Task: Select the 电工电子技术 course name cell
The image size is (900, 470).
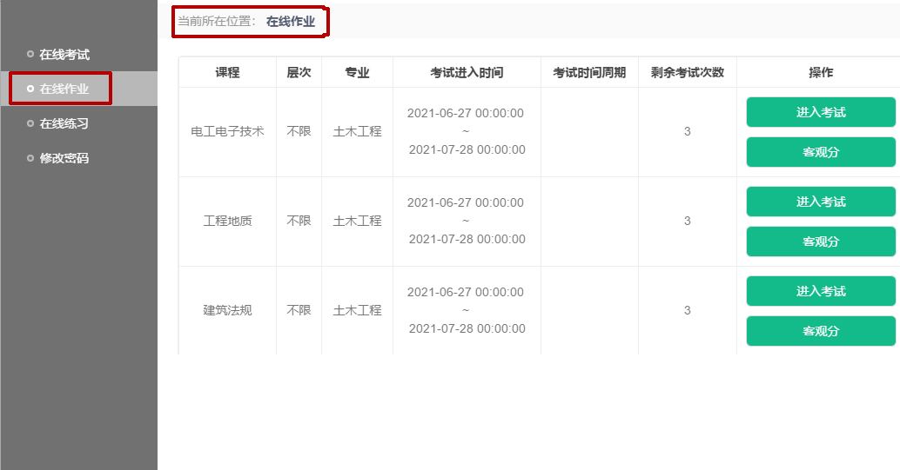Action: (x=227, y=132)
